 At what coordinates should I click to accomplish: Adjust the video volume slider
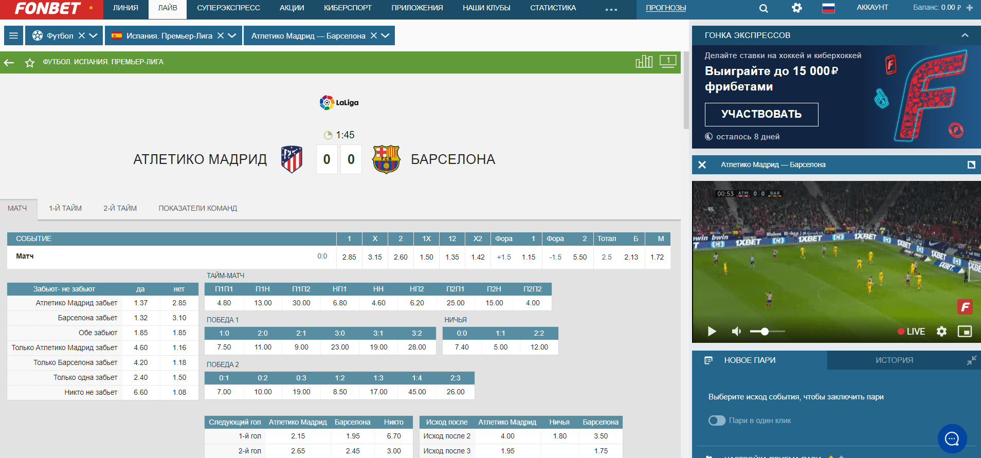[768, 332]
